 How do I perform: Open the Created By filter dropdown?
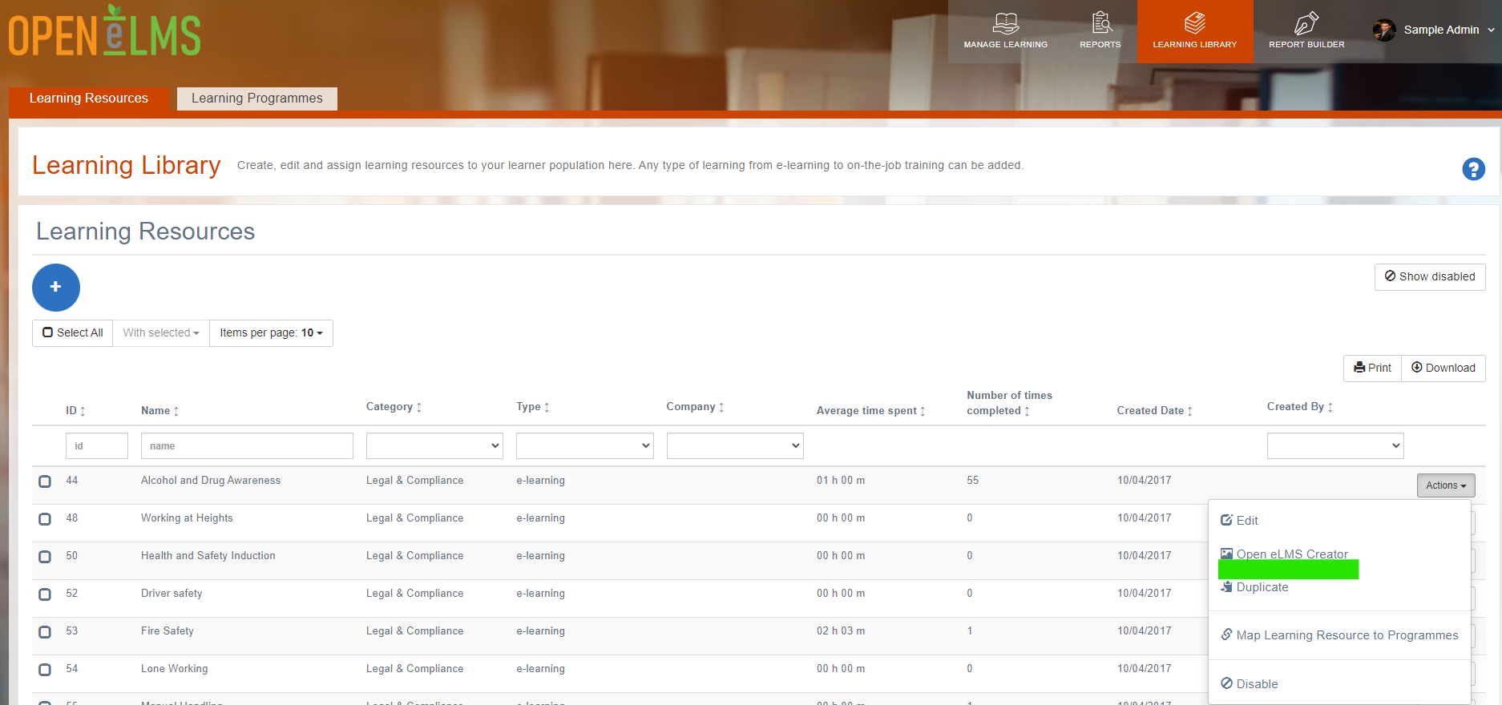(1335, 446)
